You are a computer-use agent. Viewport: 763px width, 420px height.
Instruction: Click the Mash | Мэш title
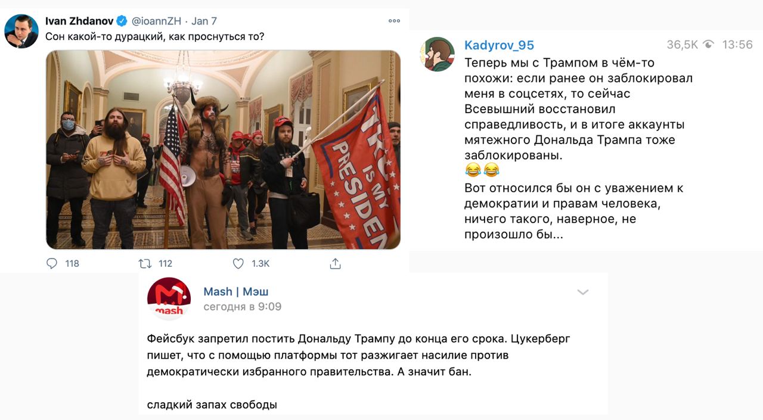(236, 291)
